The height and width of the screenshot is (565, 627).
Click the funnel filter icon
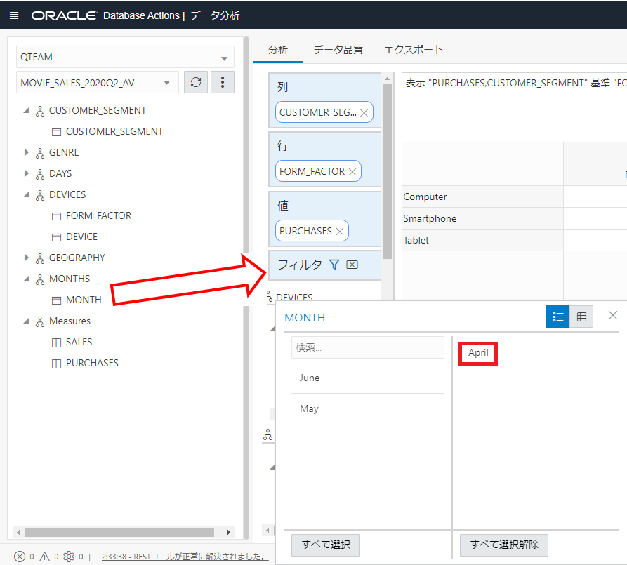point(334,265)
